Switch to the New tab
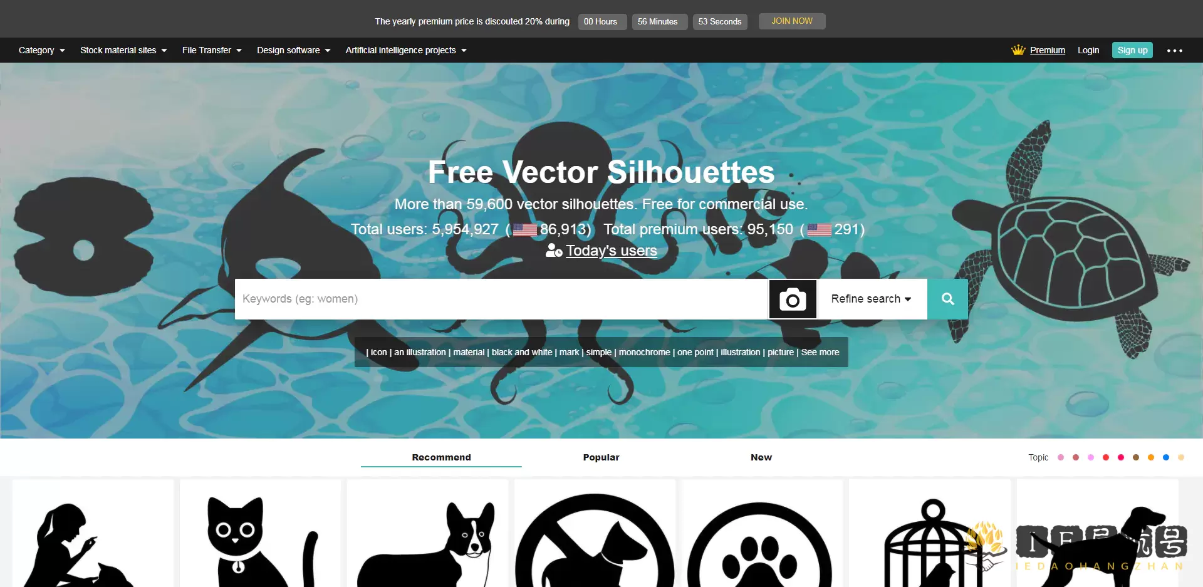Image resolution: width=1203 pixels, height=587 pixels. [x=761, y=457]
